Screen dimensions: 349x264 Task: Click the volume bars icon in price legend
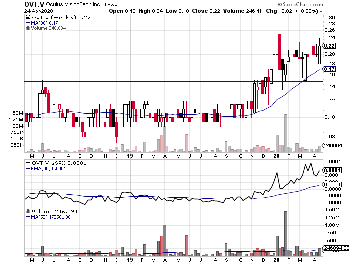tap(28, 28)
